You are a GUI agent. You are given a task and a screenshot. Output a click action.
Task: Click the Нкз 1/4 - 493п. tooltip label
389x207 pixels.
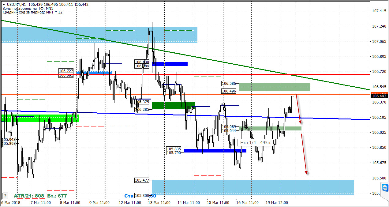(x=255, y=142)
